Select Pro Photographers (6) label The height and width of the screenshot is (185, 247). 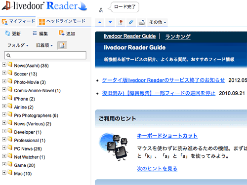[36, 115]
